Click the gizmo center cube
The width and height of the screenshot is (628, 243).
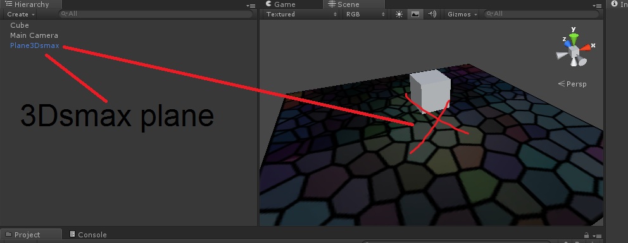coord(574,51)
